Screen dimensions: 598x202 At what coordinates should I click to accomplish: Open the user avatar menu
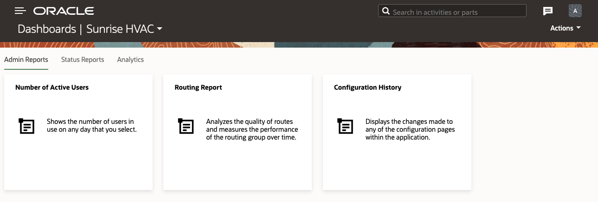[575, 11]
